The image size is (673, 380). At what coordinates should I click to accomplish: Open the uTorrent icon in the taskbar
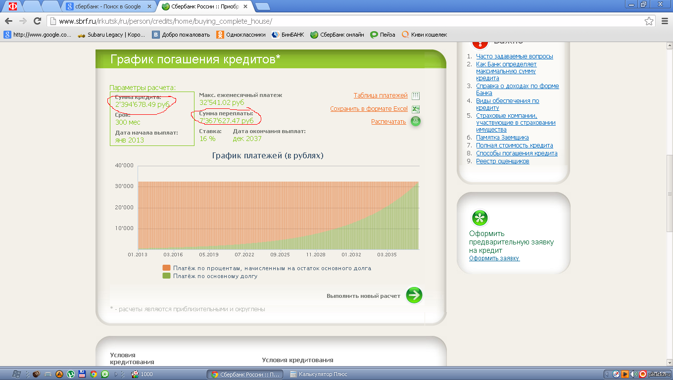71,374
